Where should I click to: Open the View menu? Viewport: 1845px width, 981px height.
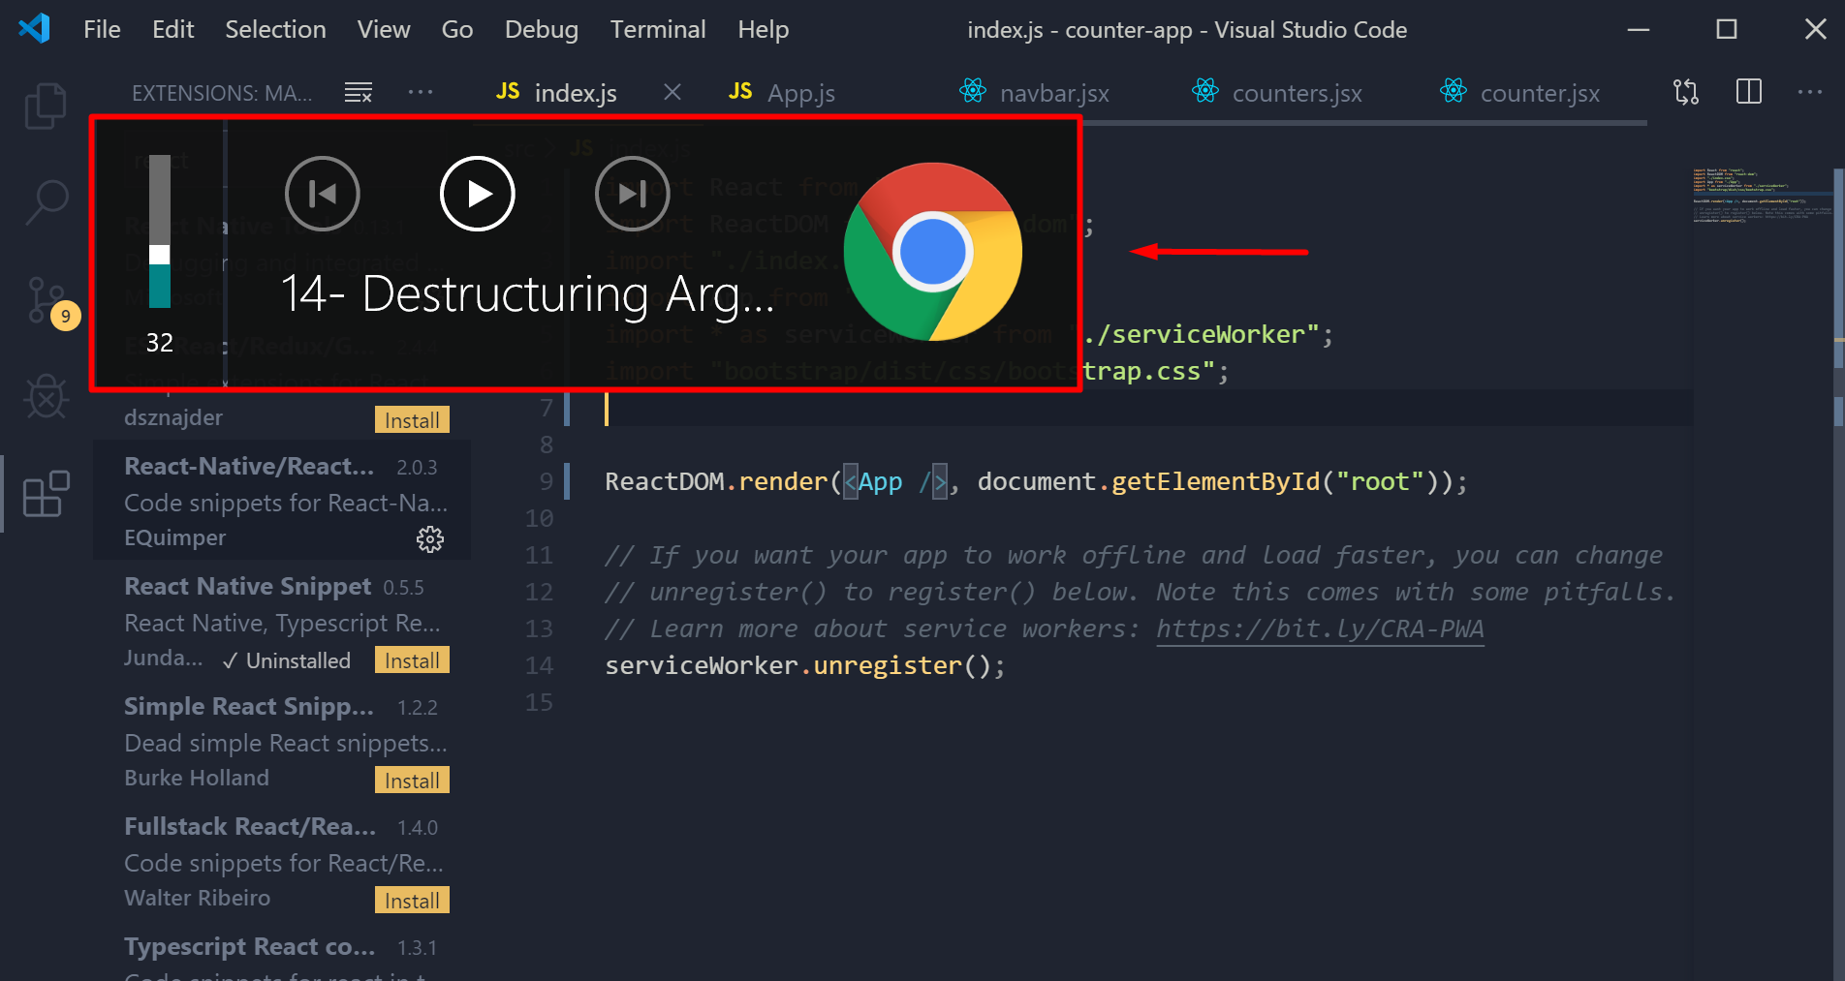click(x=384, y=30)
